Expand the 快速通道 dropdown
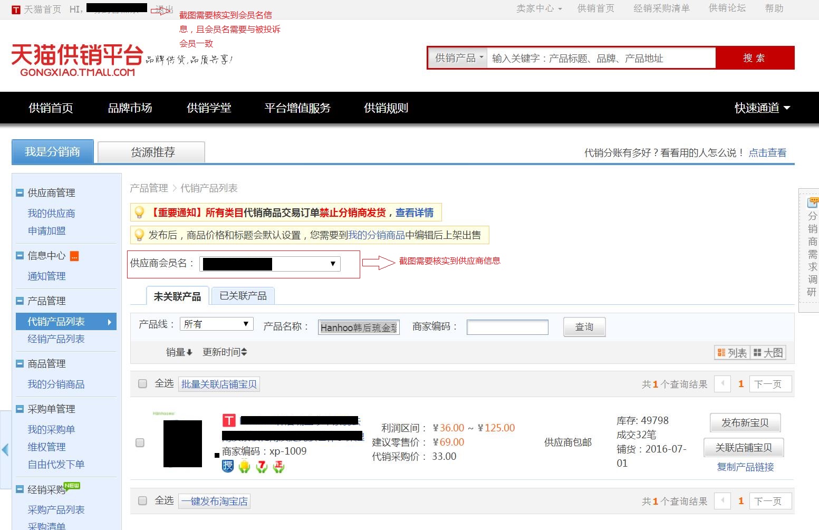819x530 pixels. [x=763, y=108]
